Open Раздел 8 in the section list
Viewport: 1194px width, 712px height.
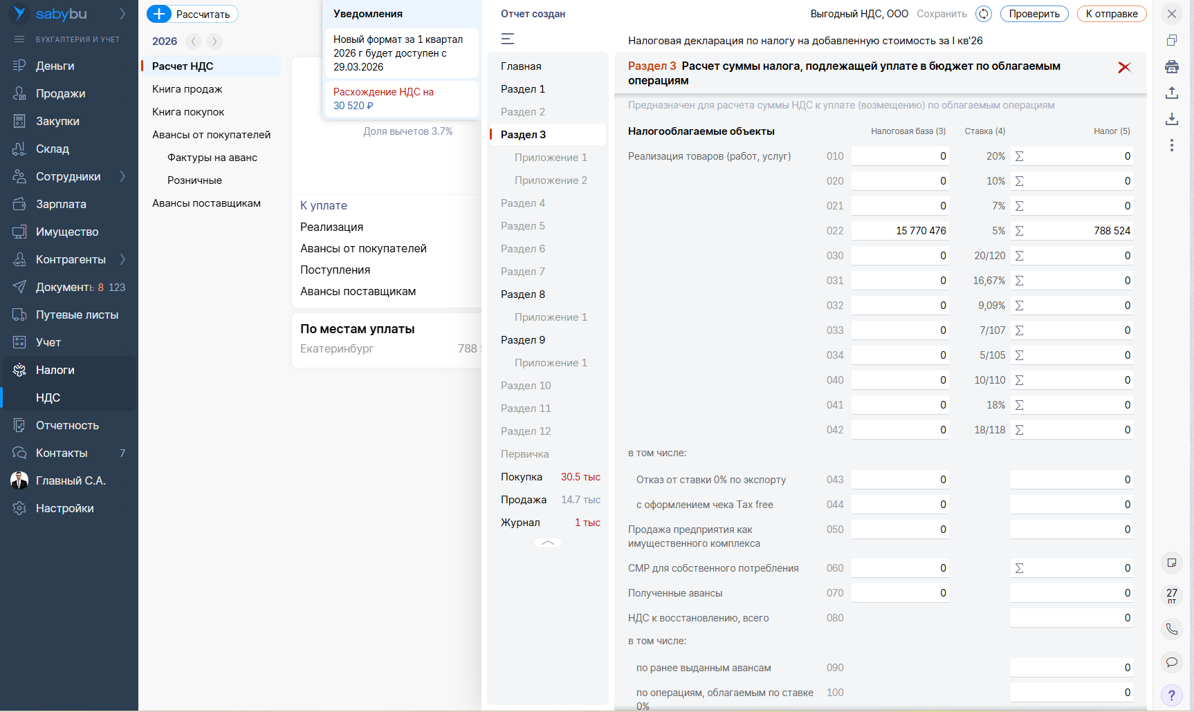523,294
